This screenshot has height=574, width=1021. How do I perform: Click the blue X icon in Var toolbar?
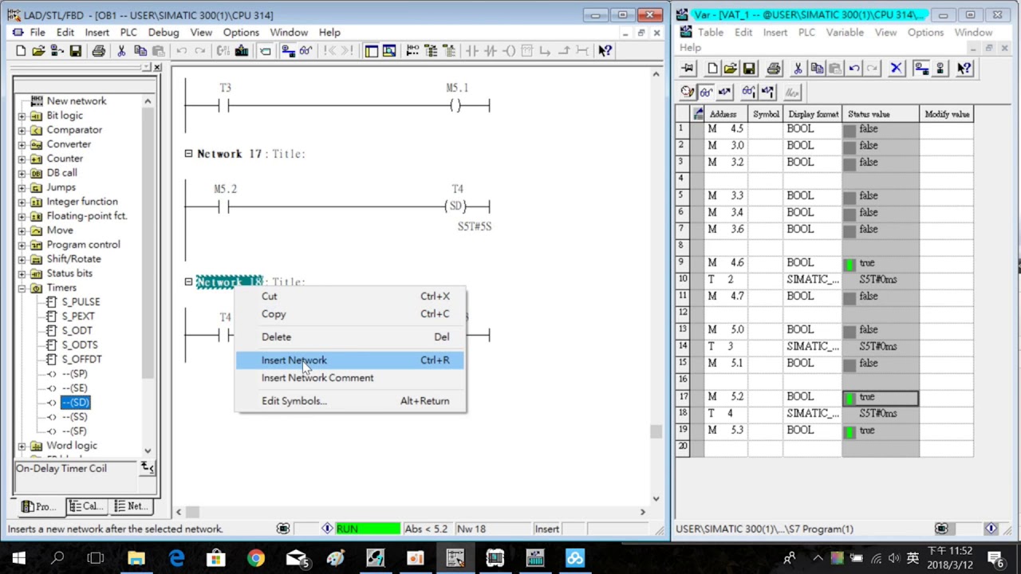tap(896, 69)
